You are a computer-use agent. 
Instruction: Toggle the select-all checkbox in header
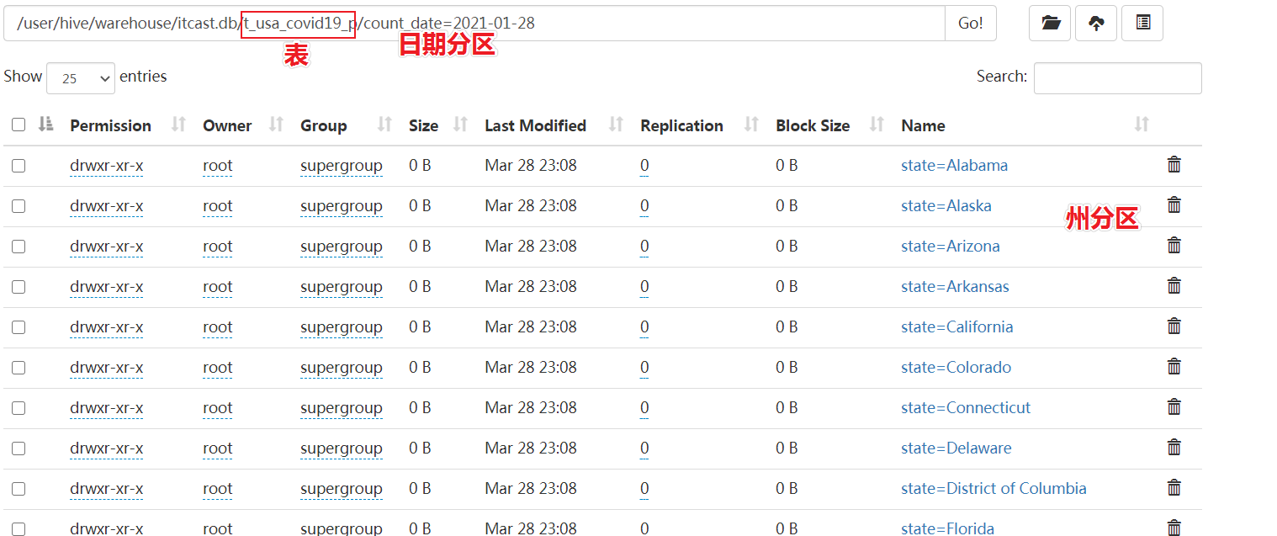pyautogui.click(x=19, y=125)
